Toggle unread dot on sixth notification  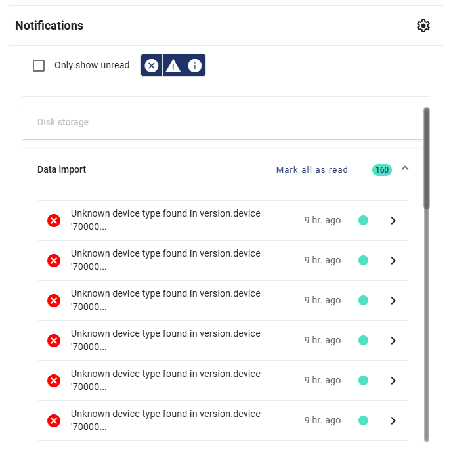click(363, 421)
